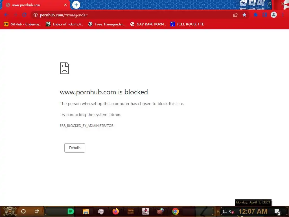Click the Details button

(x=75, y=148)
